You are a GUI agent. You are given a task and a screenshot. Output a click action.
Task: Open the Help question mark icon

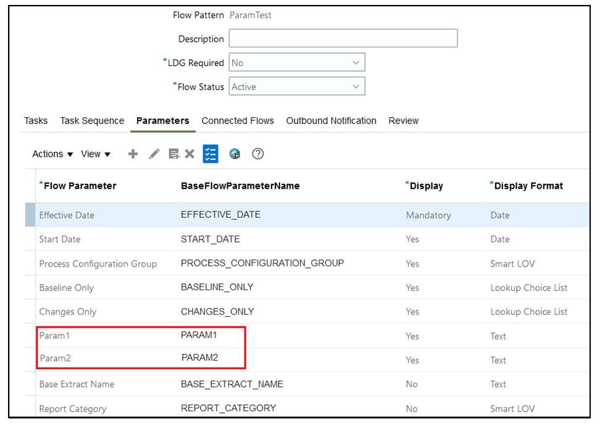click(x=258, y=154)
